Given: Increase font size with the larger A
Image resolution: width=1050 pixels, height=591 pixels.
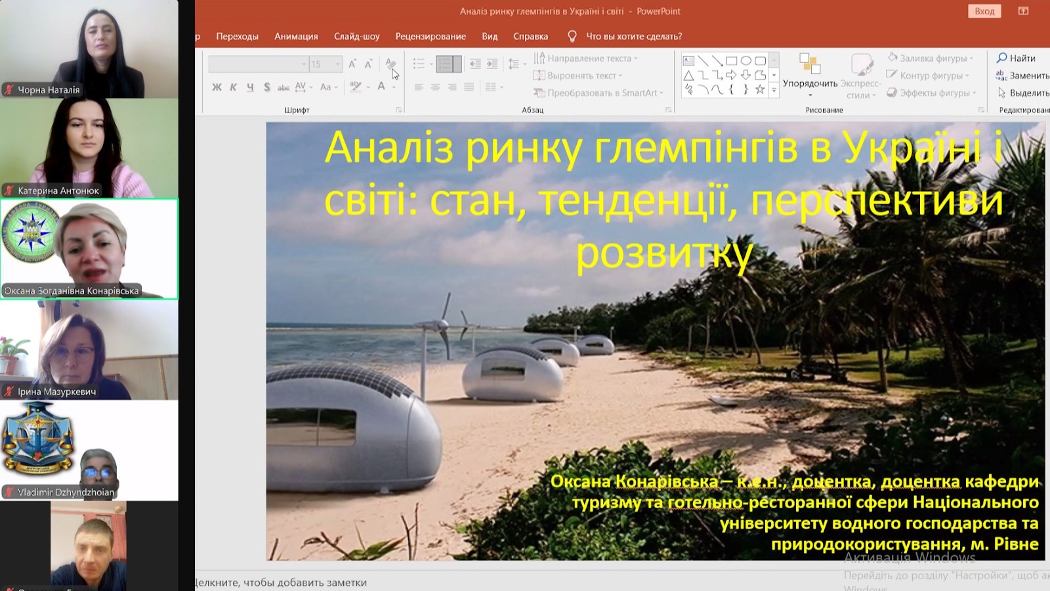Looking at the screenshot, I should 352,64.
